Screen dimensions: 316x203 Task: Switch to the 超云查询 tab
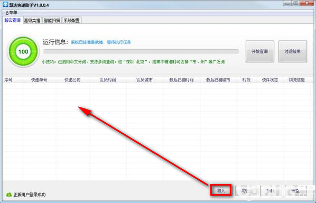click(13, 20)
